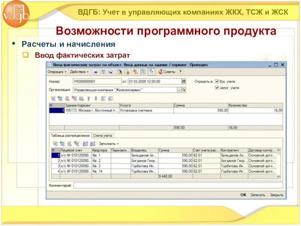Click the delete row icon in the Таблица распределения toolbar
Viewport: 301px width, 226px height.
[77, 144]
